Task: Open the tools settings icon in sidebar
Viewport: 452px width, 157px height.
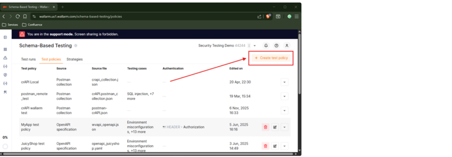Action: tap(5, 92)
